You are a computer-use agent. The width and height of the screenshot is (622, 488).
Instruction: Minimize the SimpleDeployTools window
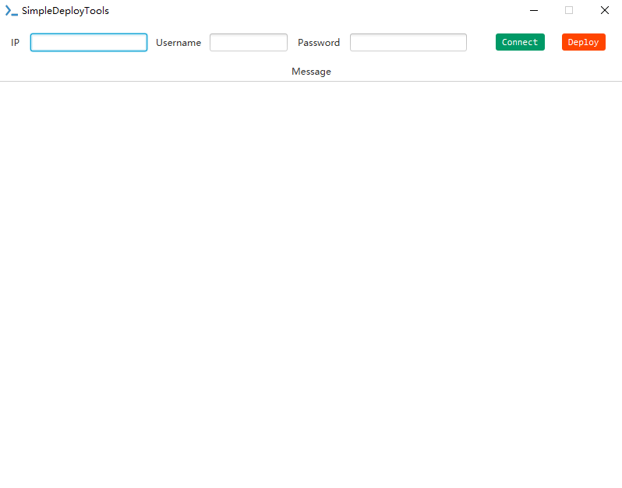click(534, 10)
